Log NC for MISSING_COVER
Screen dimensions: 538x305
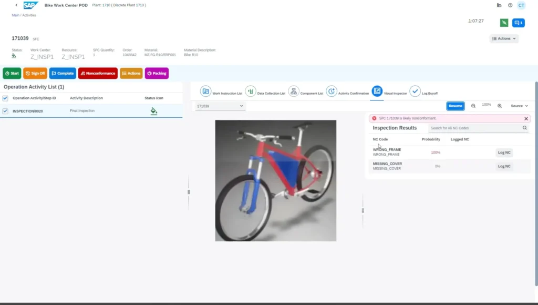504,166
